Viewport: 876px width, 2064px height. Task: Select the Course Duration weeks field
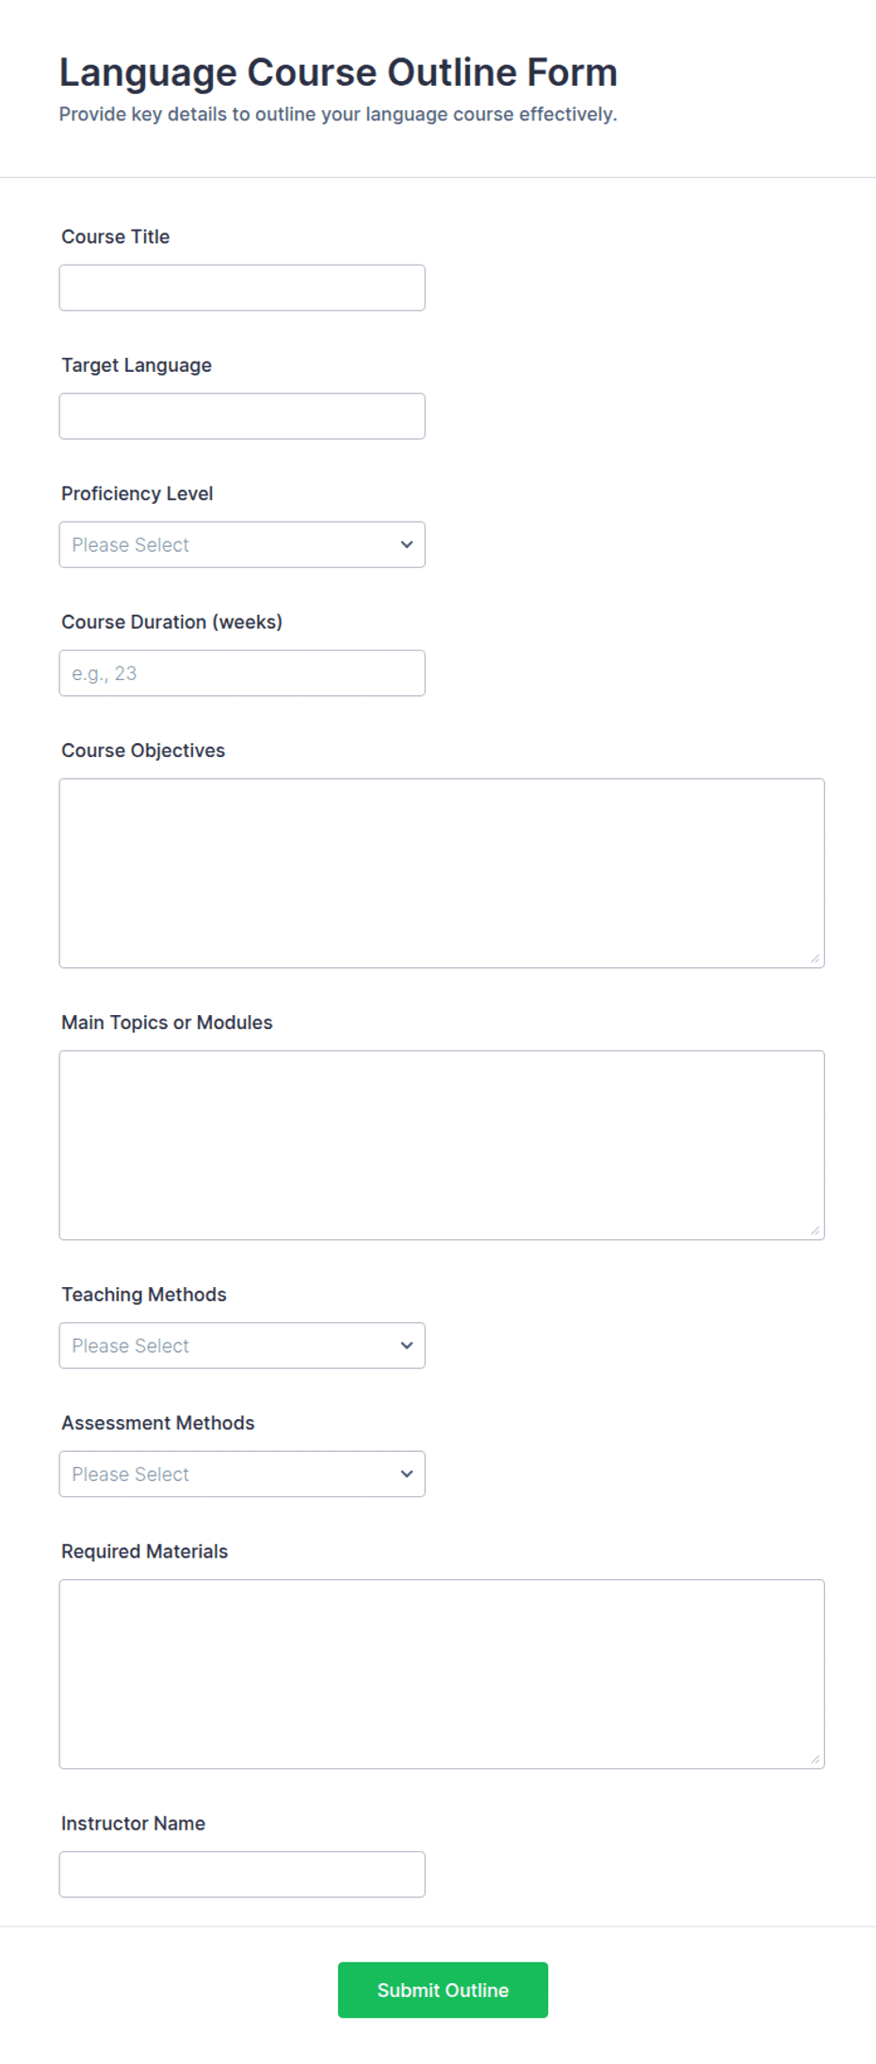(242, 673)
